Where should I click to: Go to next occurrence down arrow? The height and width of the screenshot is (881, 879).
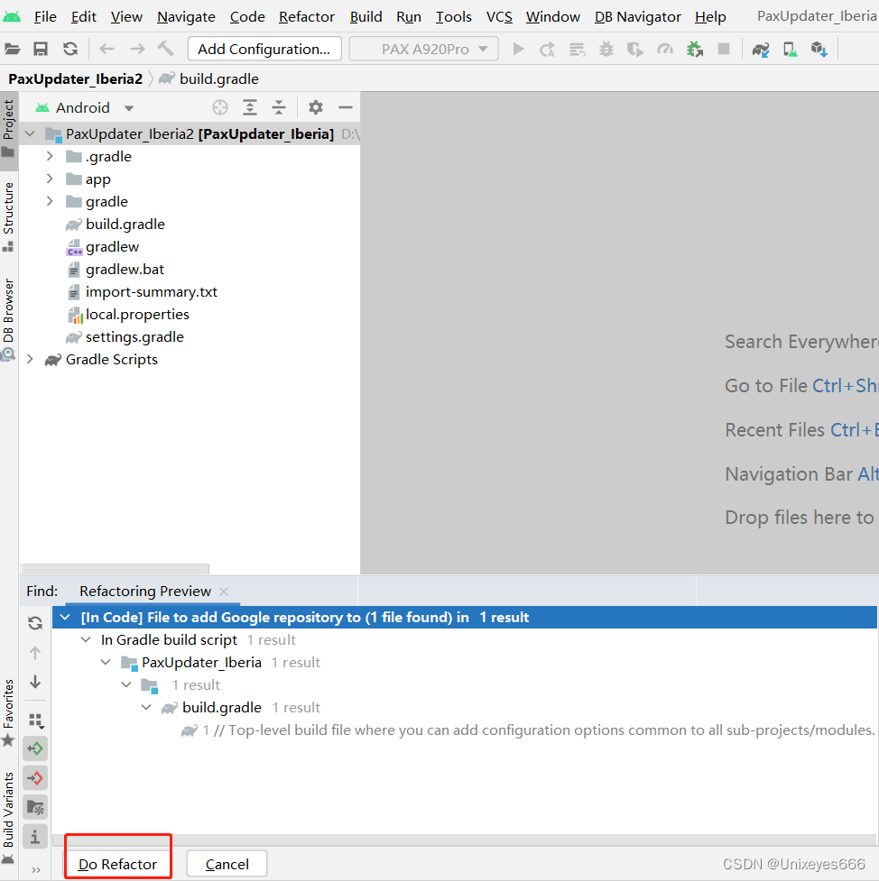(35, 682)
